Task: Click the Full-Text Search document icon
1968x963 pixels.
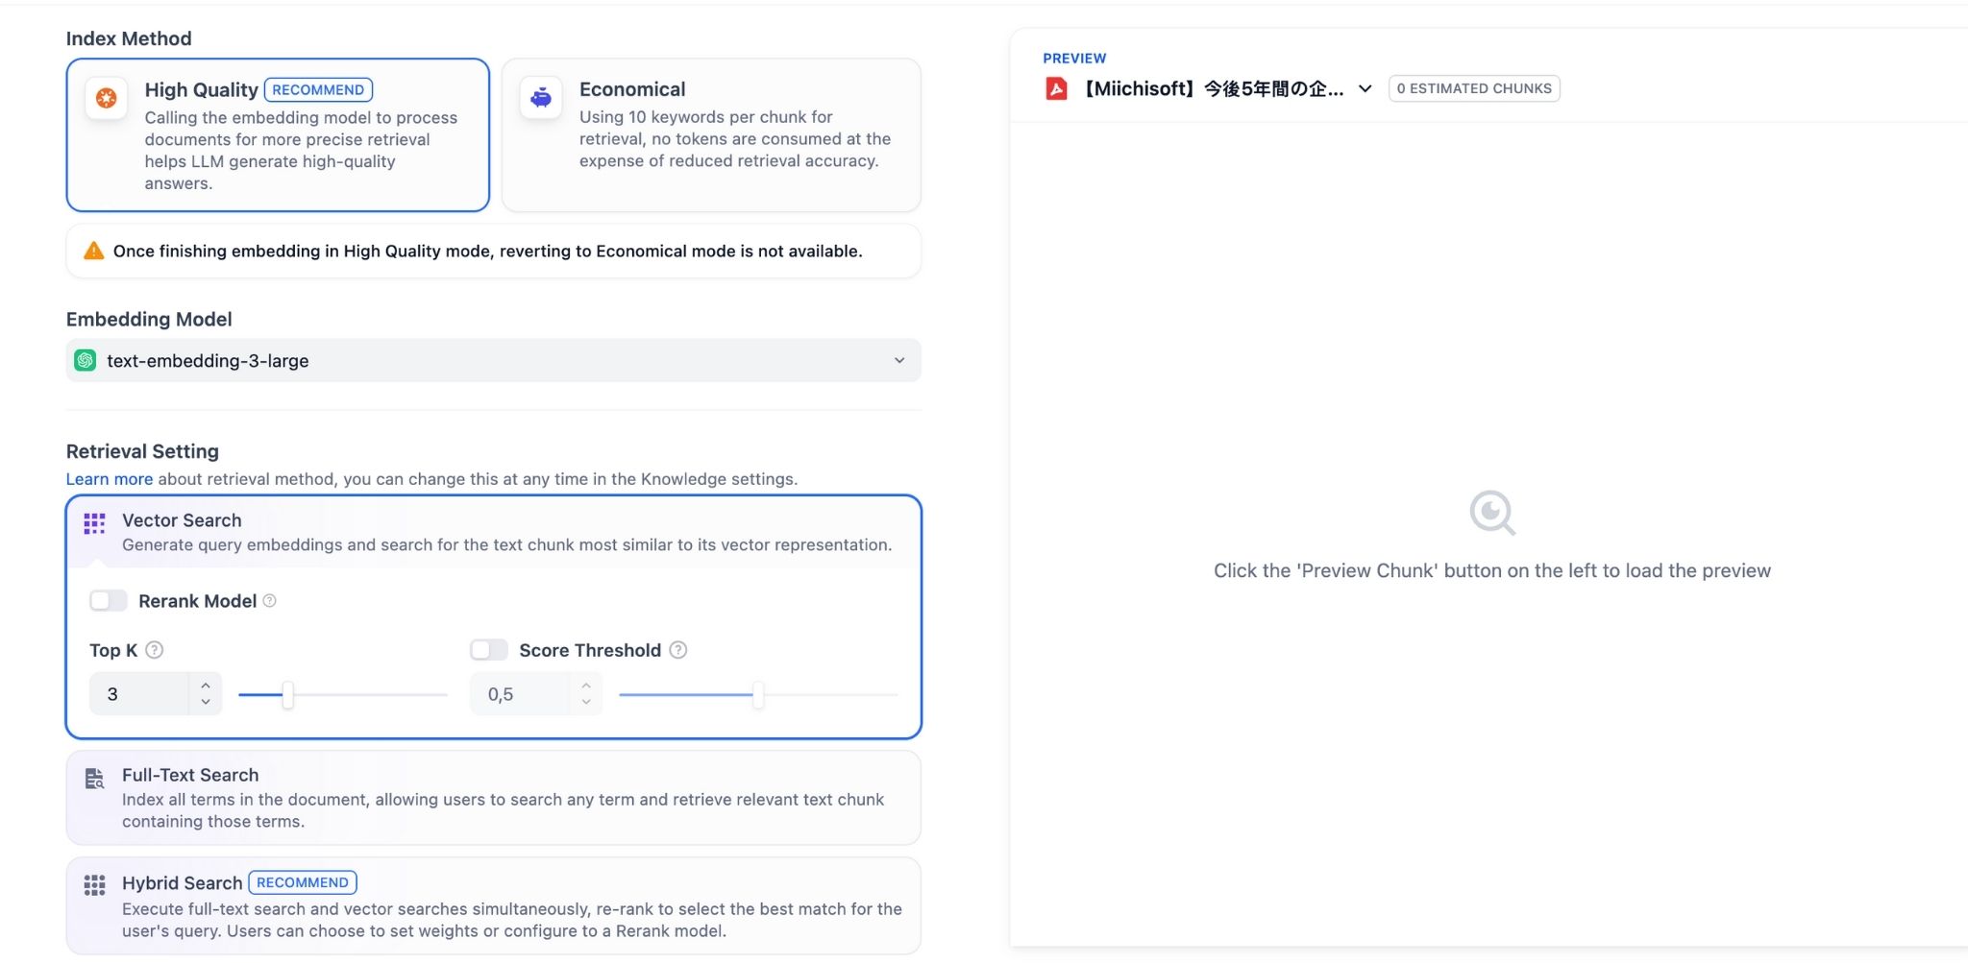Action: pos(94,779)
